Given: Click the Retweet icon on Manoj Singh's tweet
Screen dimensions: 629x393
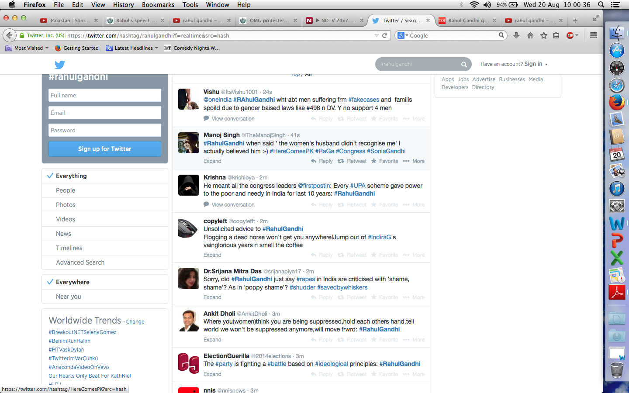Looking at the screenshot, I should tap(341, 161).
